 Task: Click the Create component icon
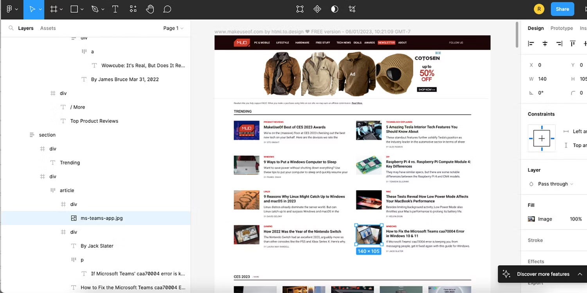pos(317,9)
